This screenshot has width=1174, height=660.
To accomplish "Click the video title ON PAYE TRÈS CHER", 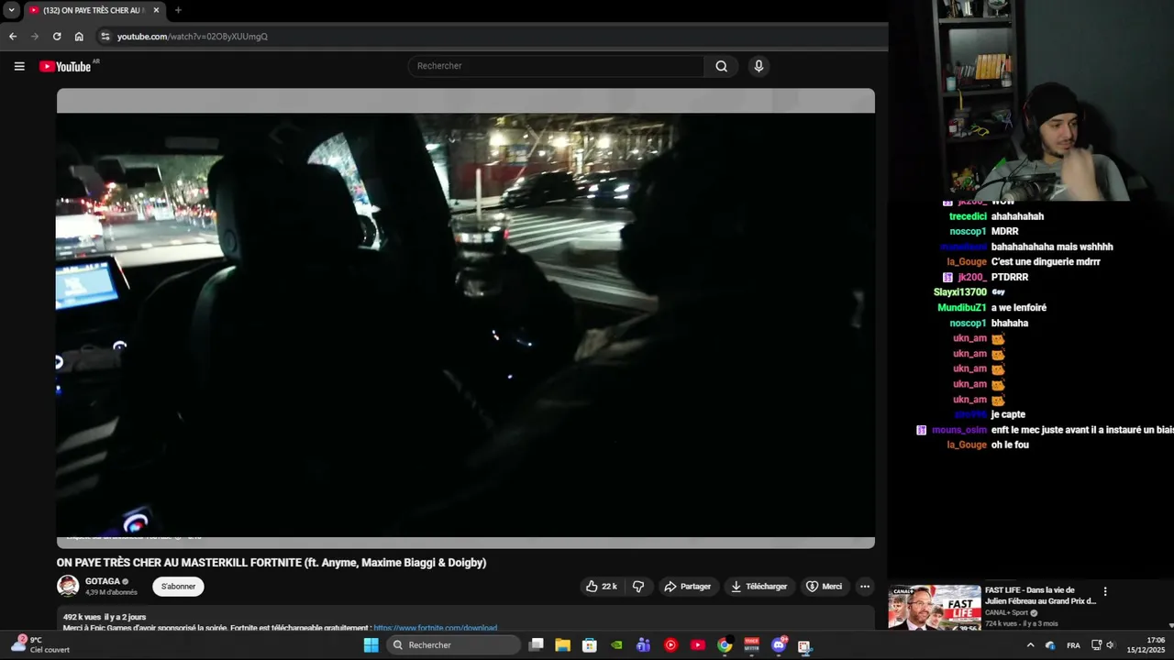I will (x=271, y=563).
